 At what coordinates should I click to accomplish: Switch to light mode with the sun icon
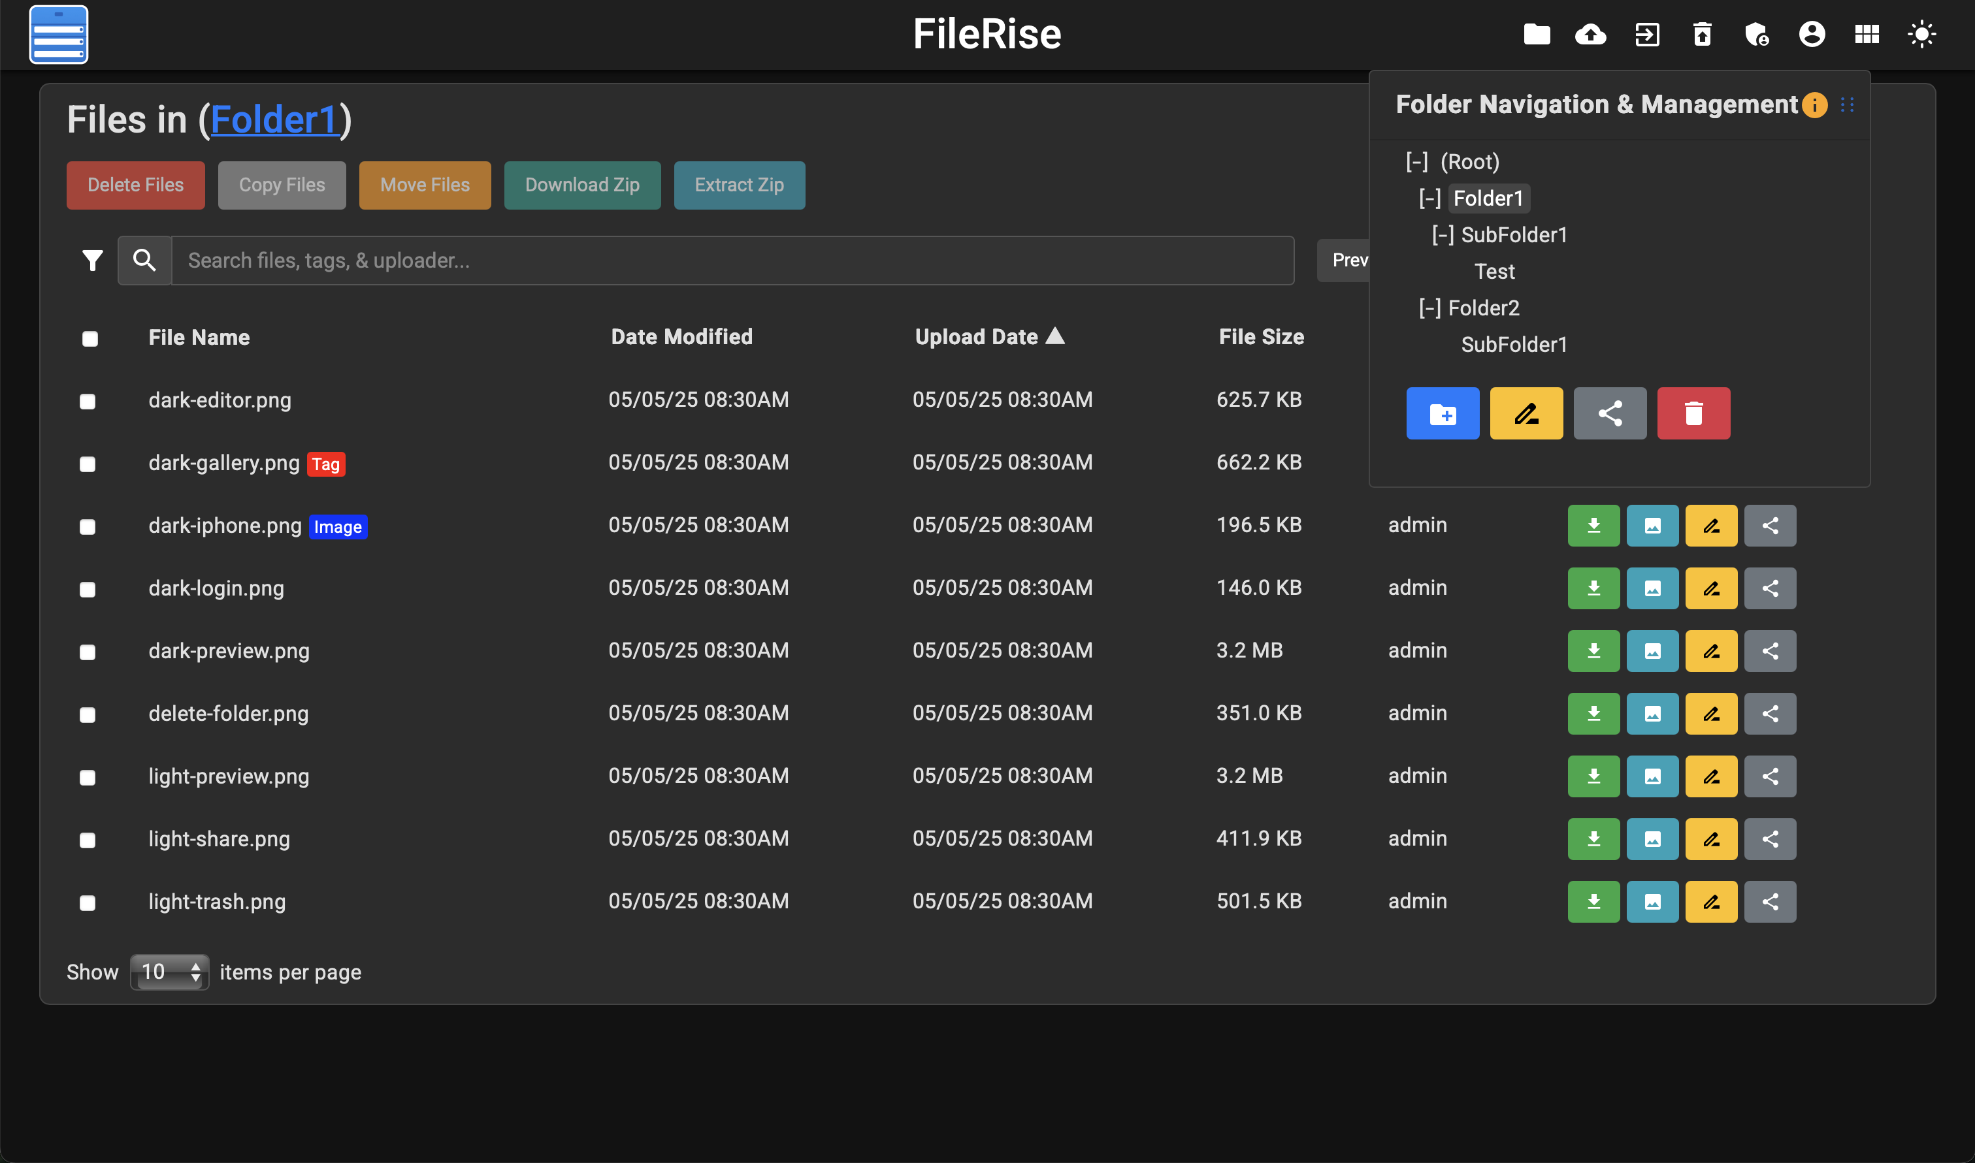click(x=1921, y=34)
